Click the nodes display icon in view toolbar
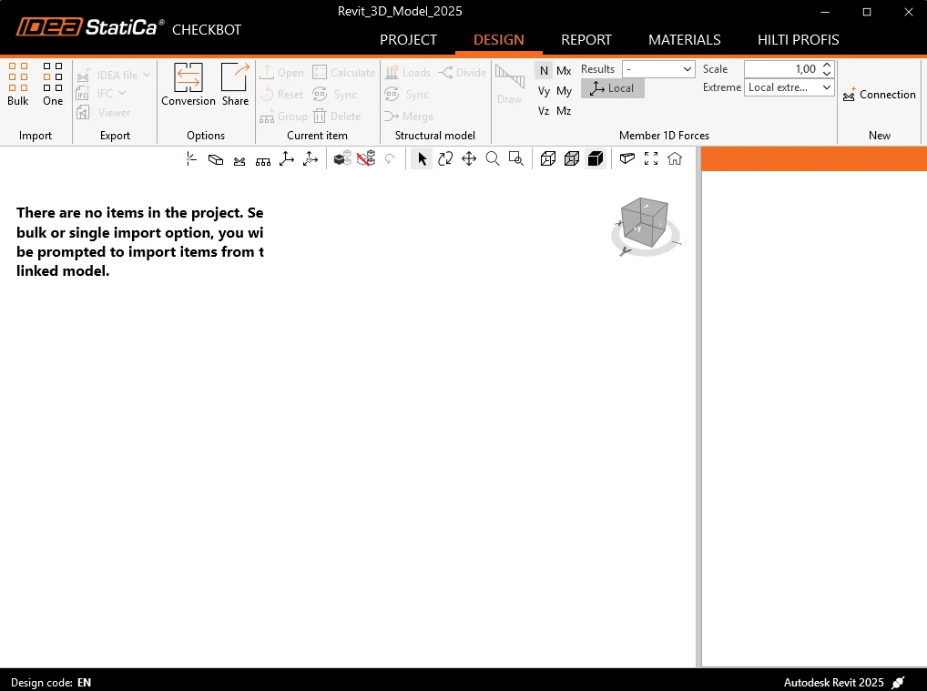 (x=191, y=159)
